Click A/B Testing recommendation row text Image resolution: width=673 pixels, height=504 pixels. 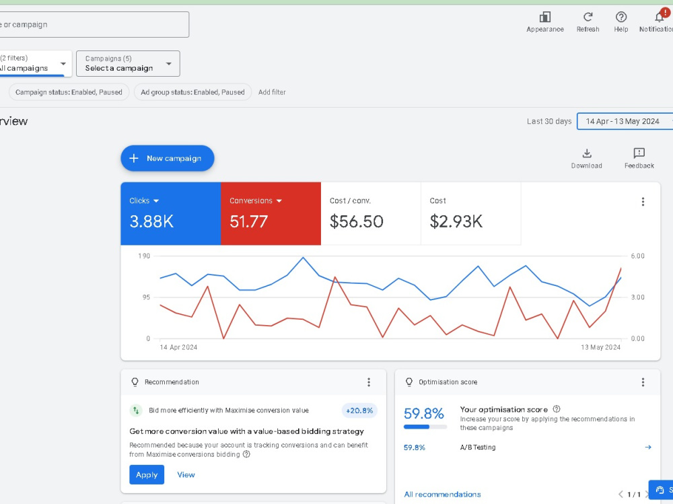pyautogui.click(x=478, y=447)
